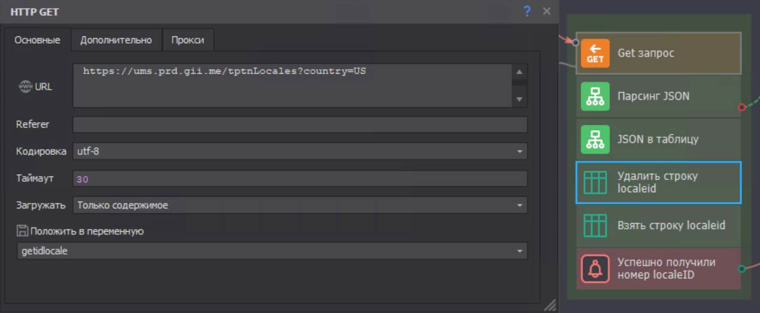Viewport: 760px width, 313px height.
Task: Select Удалить строку localeid action block
Action: [658, 183]
